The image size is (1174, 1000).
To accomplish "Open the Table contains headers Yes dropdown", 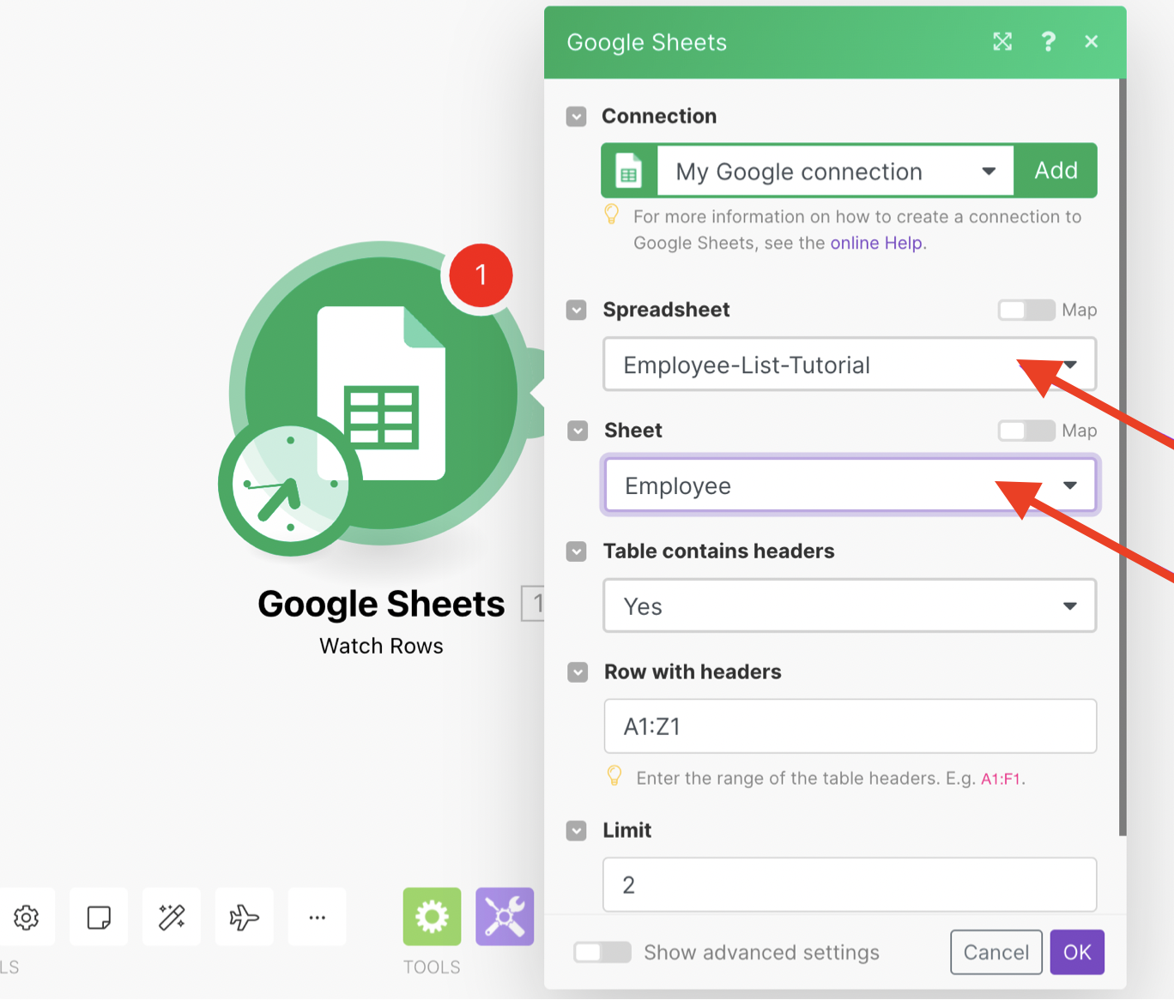I will (850, 606).
